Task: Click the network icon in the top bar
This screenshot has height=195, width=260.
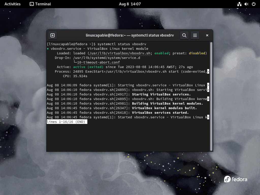Action: click(x=239, y=4)
